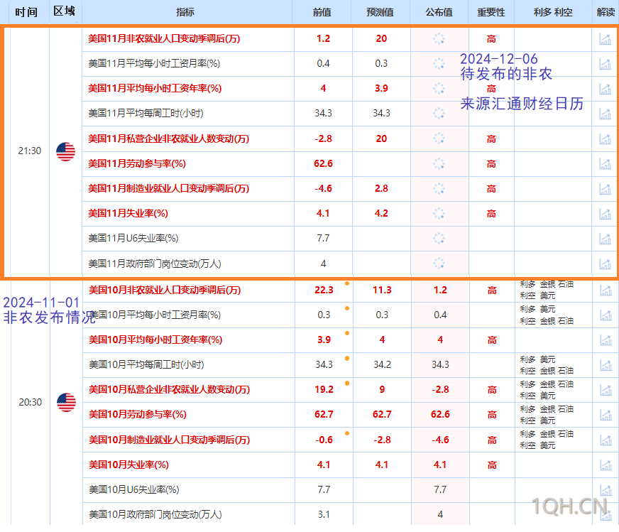Viewport: 619px width, 532px height.
Task: Open 美国10月失业率(%) indicator
Action: pos(128,465)
